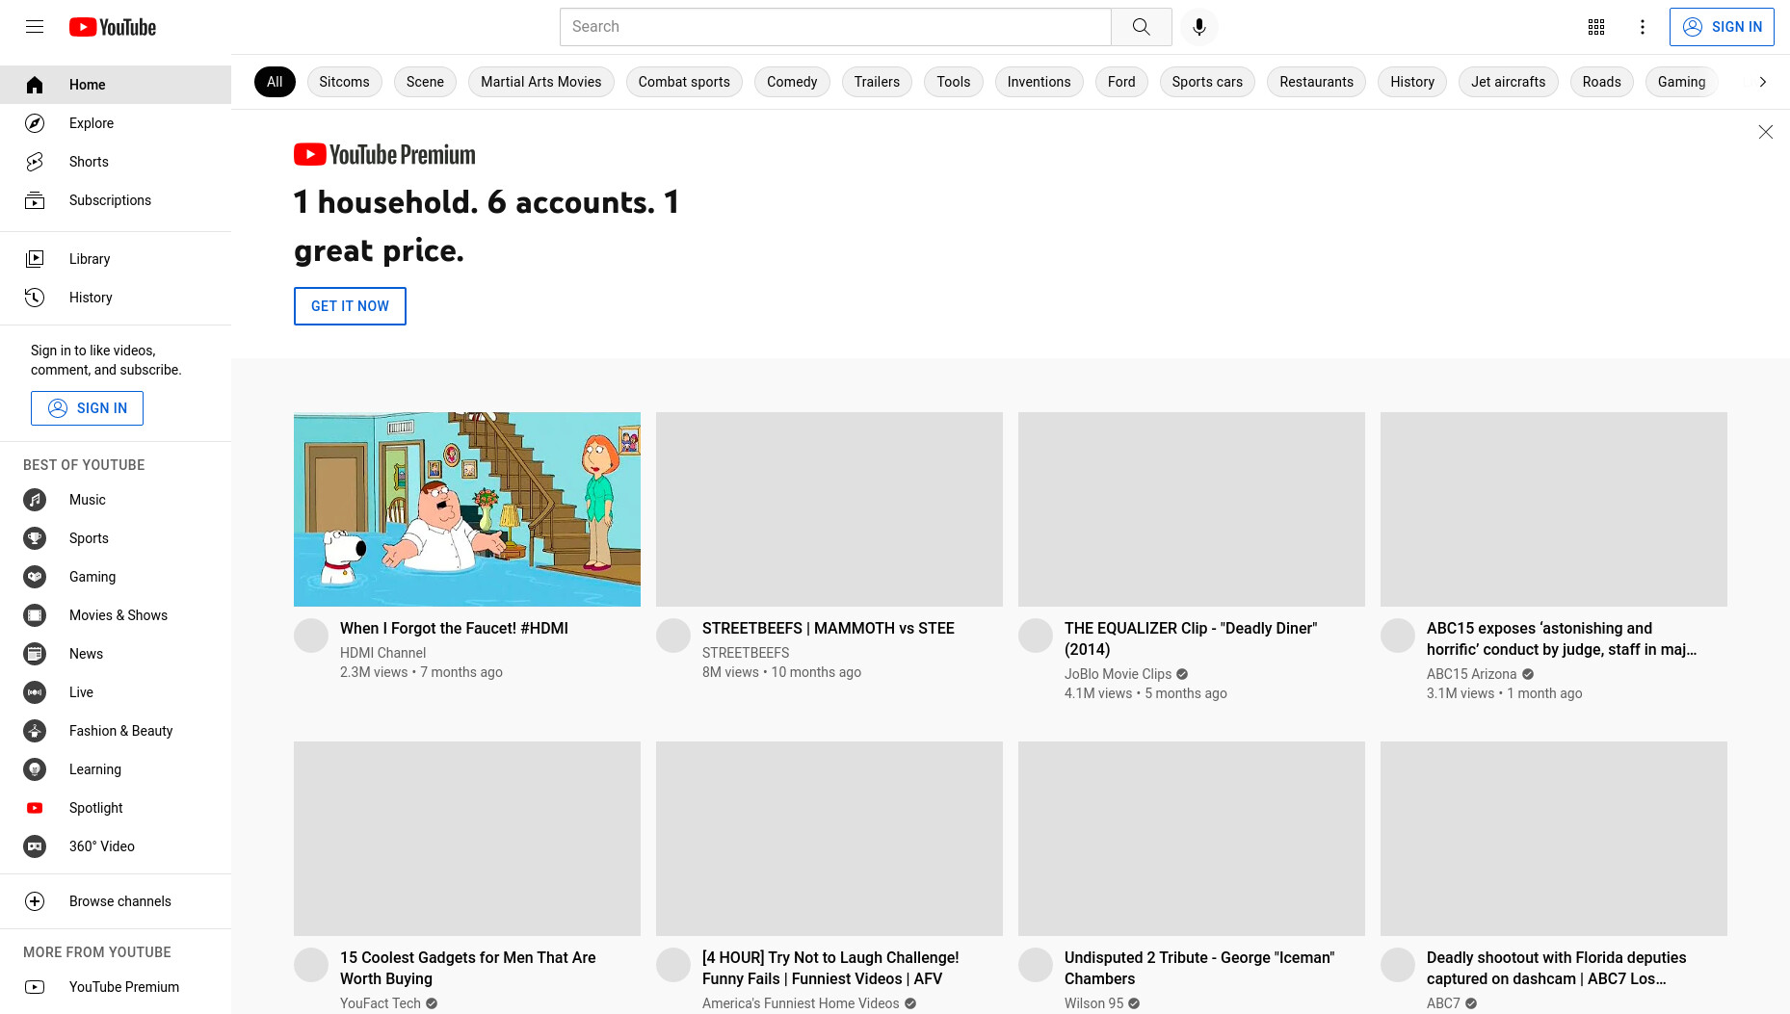Click the GET IT NOW button
The width and height of the screenshot is (1790, 1014).
(x=350, y=306)
